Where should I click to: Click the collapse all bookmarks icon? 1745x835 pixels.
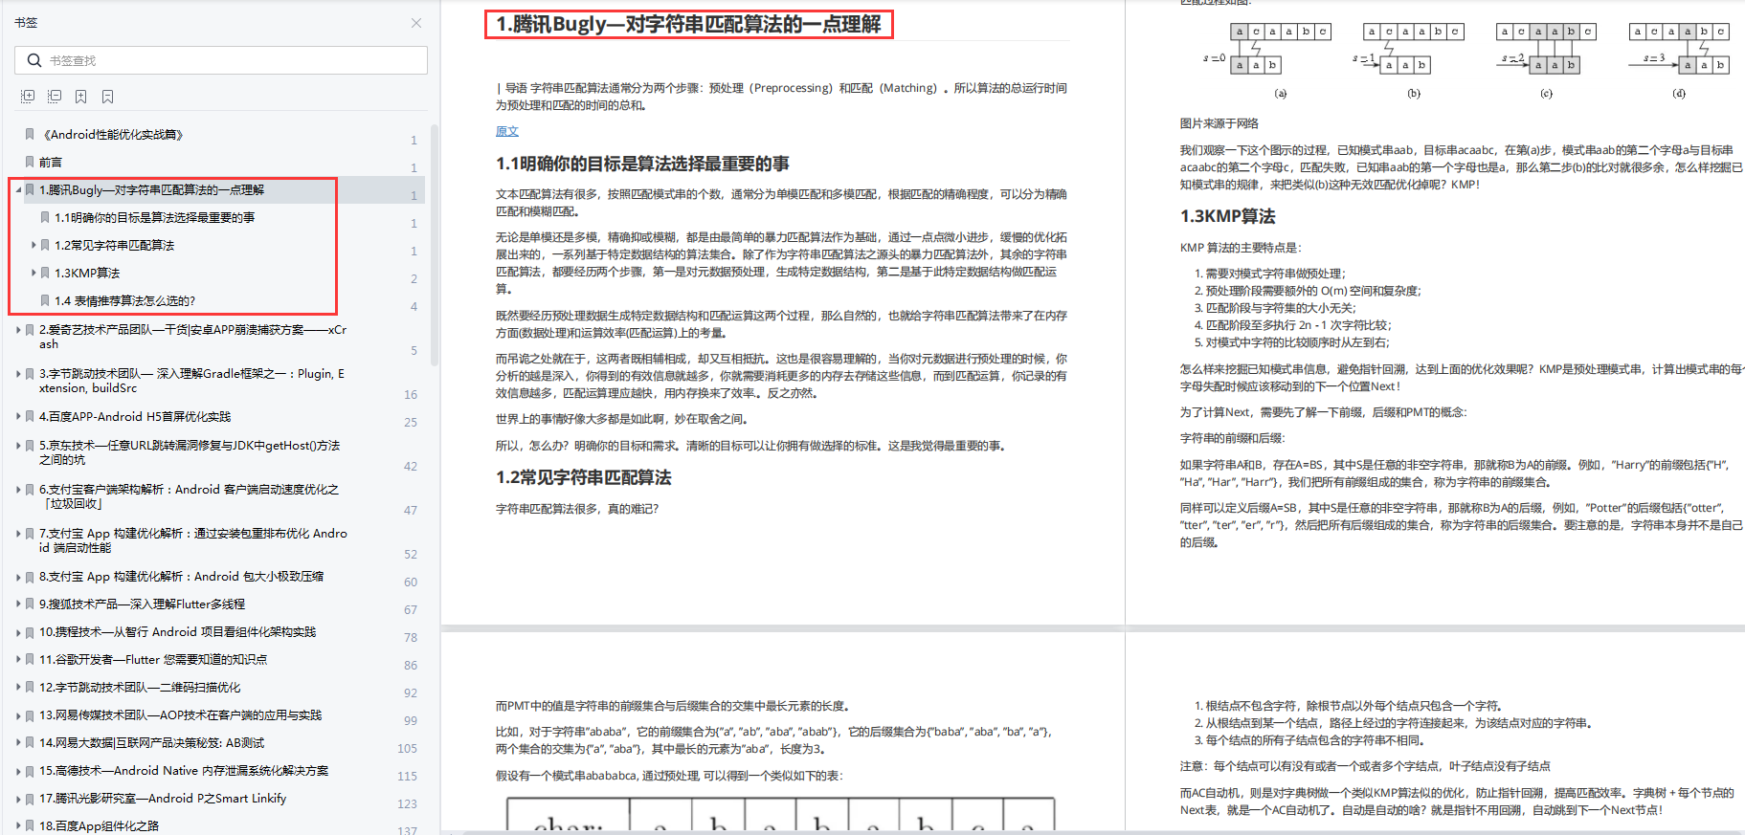(55, 97)
